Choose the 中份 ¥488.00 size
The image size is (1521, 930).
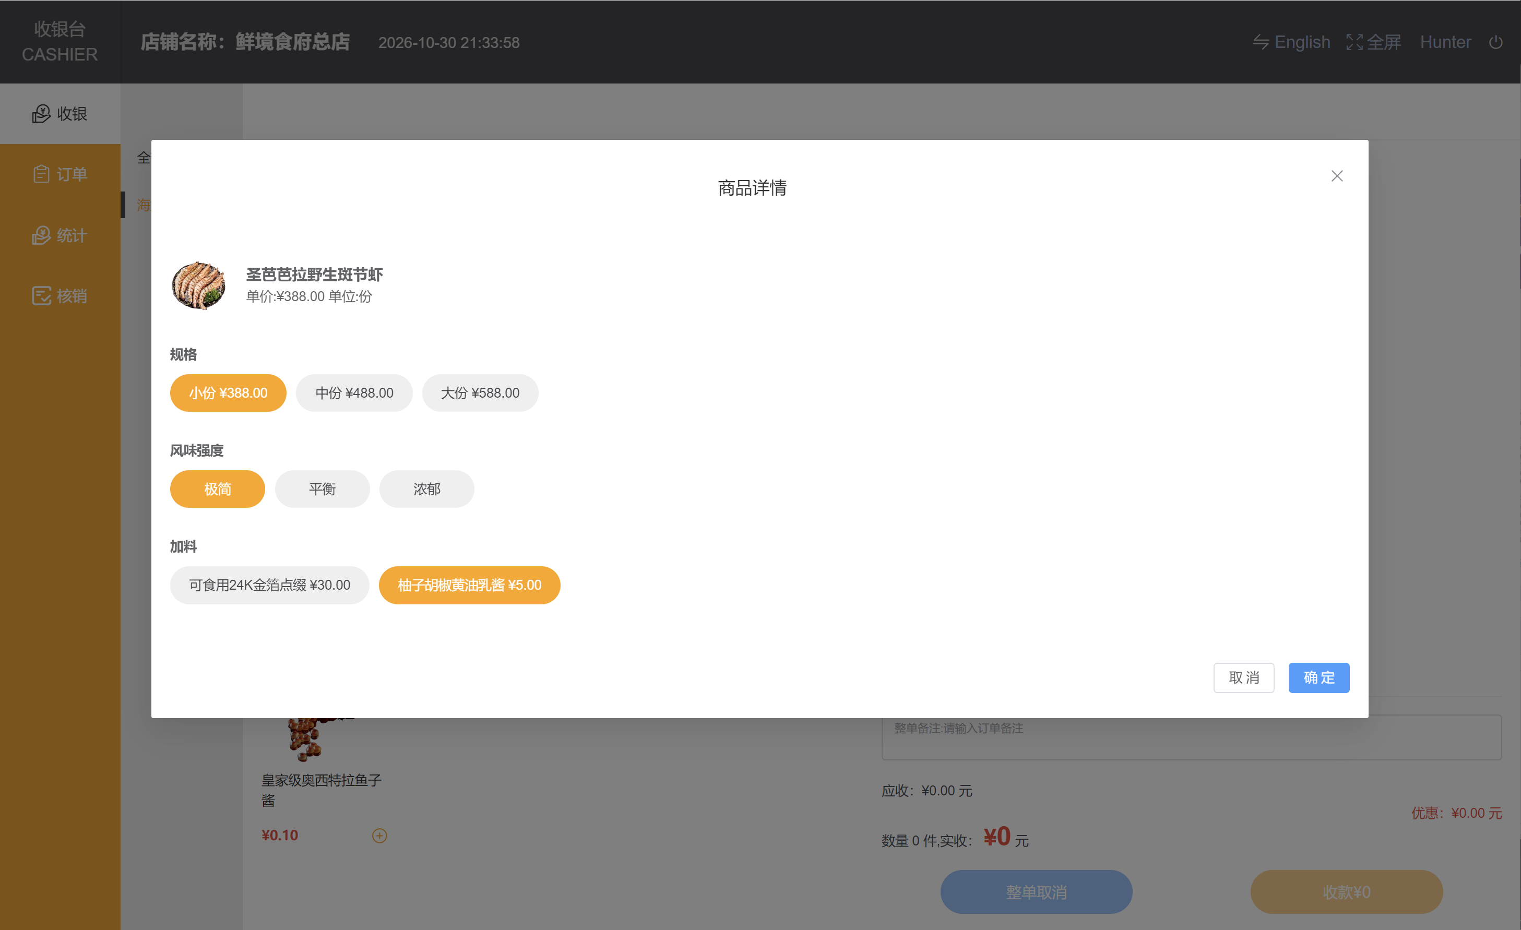(354, 393)
